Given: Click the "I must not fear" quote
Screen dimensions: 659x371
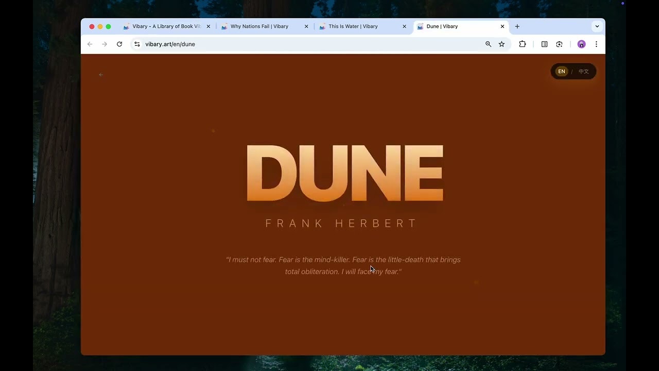Looking at the screenshot, I should click(x=343, y=265).
